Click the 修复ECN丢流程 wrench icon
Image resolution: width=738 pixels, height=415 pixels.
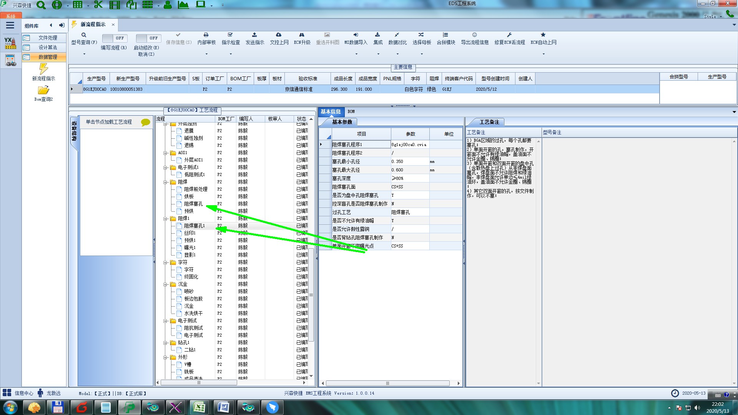(x=509, y=35)
